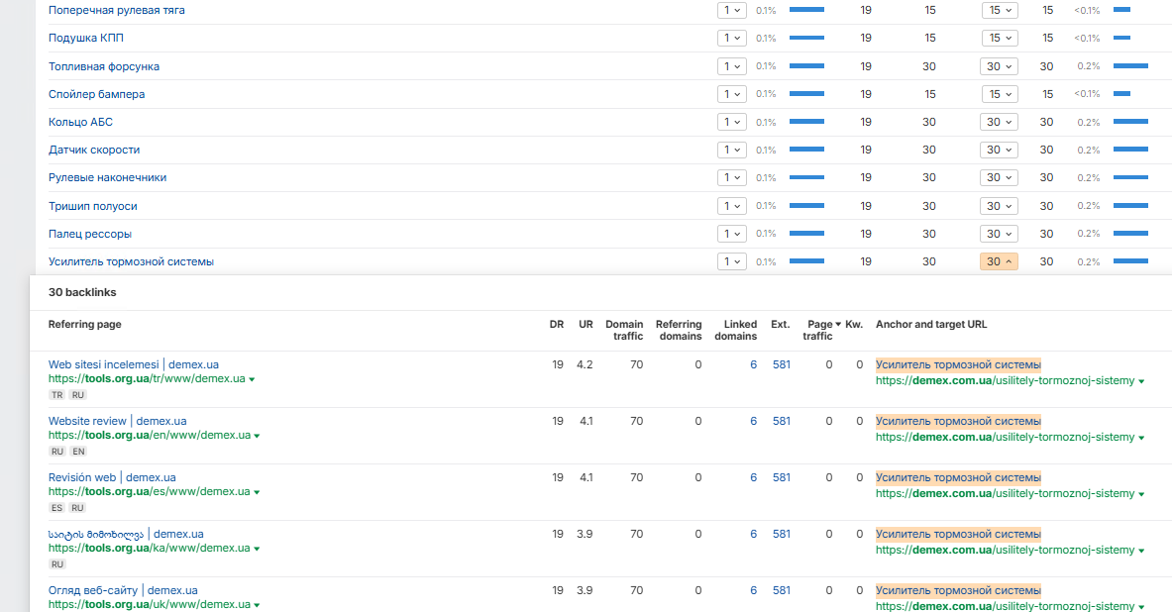
Task: Open the URL options arrow for the /ka/ referring page
Action: click(x=258, y=549)
